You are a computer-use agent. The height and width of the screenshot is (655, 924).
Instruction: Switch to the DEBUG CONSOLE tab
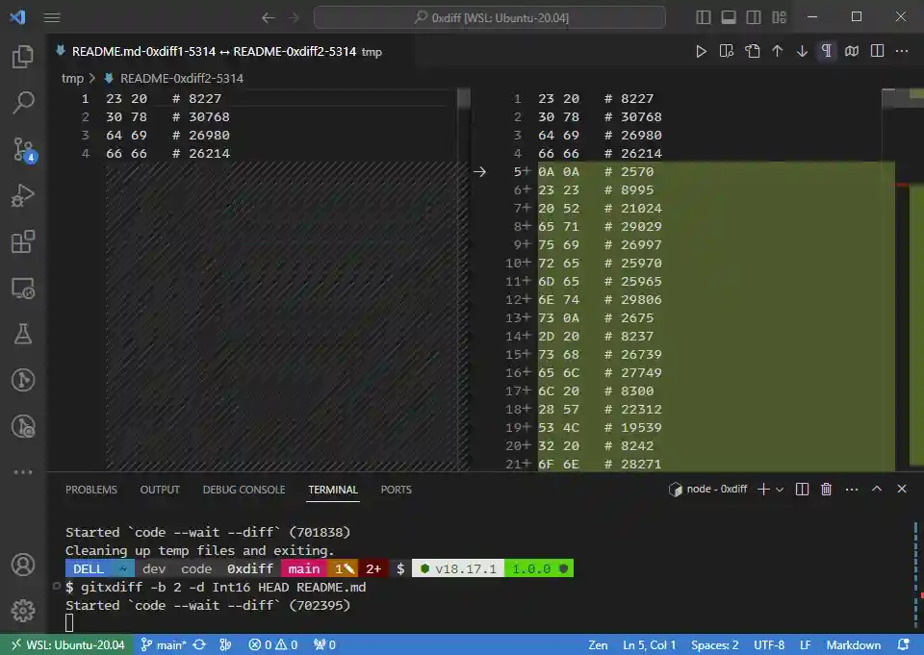click(244, 490)
